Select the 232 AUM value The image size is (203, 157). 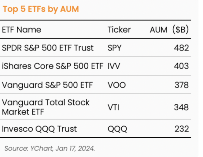point(182,129)
